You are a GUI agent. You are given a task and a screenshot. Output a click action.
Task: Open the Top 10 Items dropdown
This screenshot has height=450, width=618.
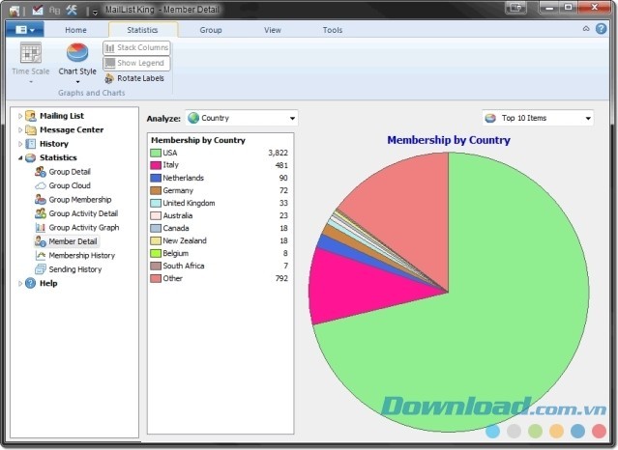click(x=537, y=118)
